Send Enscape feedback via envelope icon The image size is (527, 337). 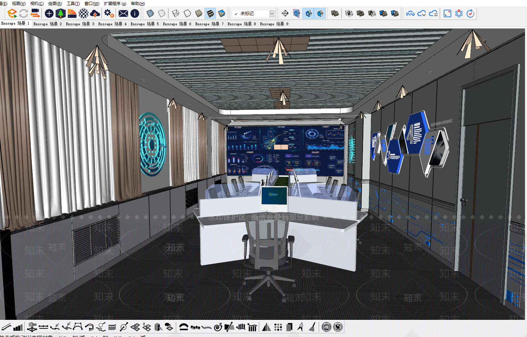(123, 13)
